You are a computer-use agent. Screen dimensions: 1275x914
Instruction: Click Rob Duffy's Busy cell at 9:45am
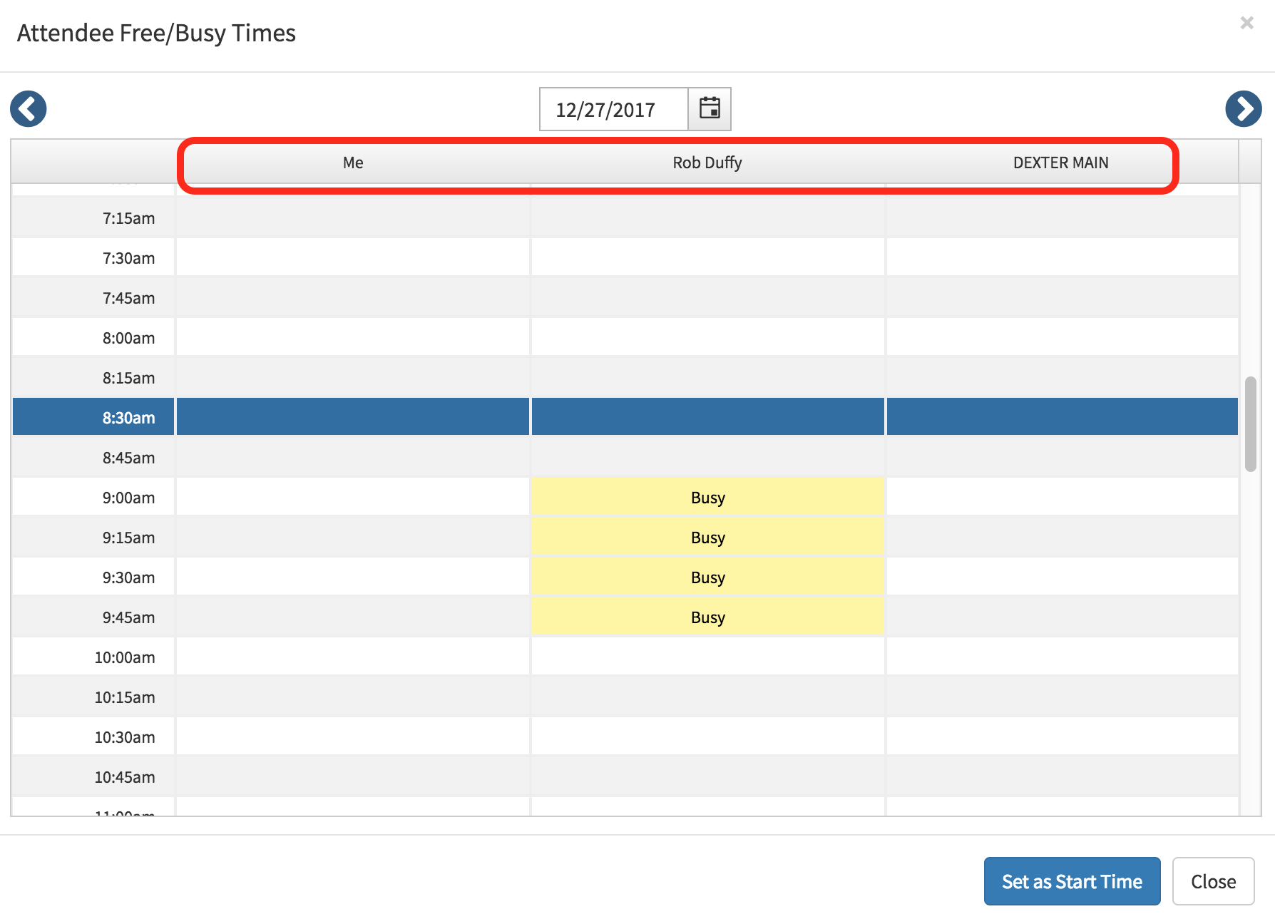click(x=707, y=617)
